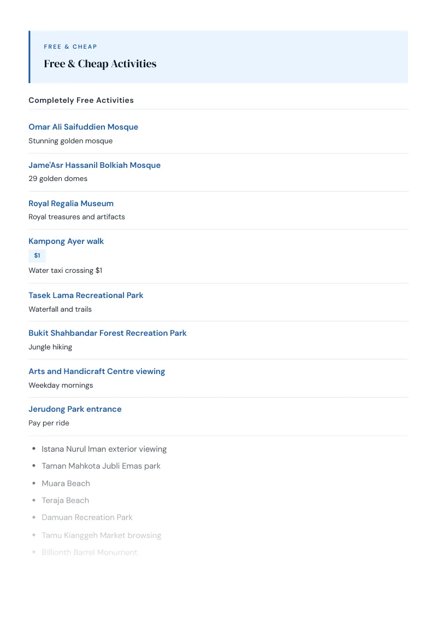Screen dimensions: 437x619
Task: Click Taman Mahkota Jubli Emas park item
Action: (101, 466)
